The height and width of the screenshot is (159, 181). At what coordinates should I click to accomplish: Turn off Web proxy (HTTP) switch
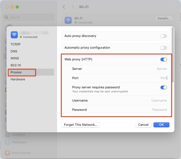(x=163, y=59)
